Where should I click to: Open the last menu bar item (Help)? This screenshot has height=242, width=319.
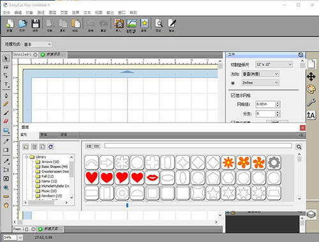133,13
